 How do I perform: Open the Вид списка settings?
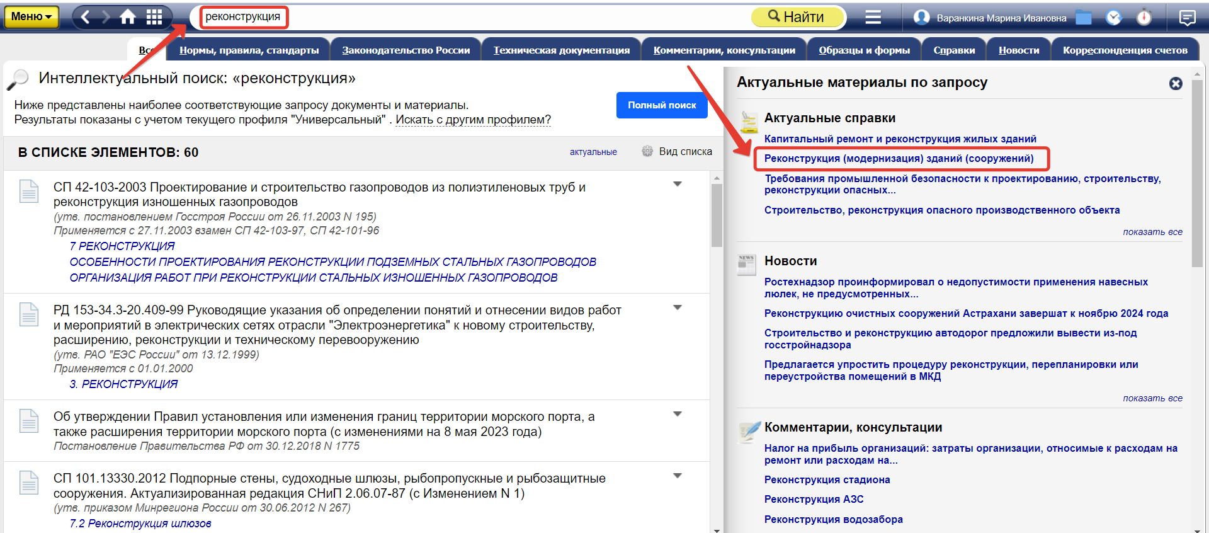678,152
